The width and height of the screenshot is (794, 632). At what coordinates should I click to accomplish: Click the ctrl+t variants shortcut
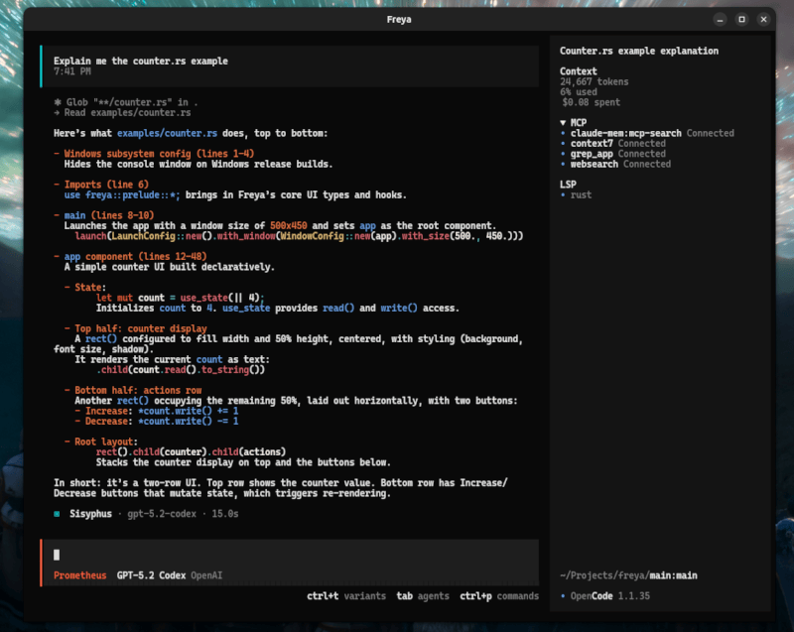[345, 596]
